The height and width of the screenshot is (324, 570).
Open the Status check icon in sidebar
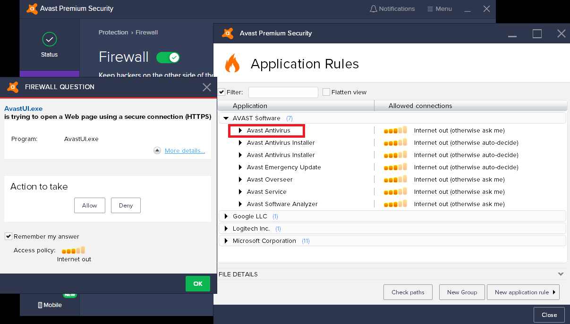[49, 39]
